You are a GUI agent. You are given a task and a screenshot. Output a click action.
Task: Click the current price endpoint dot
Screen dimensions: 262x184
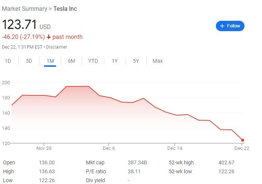pyautogui.click(x=243, y=140)
